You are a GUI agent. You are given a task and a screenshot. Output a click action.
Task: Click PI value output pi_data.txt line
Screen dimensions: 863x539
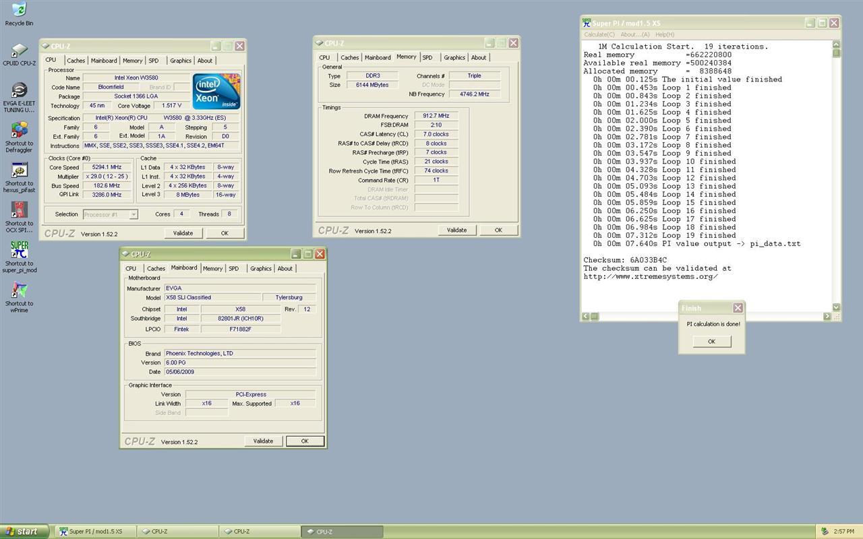[x=697, y=244]
